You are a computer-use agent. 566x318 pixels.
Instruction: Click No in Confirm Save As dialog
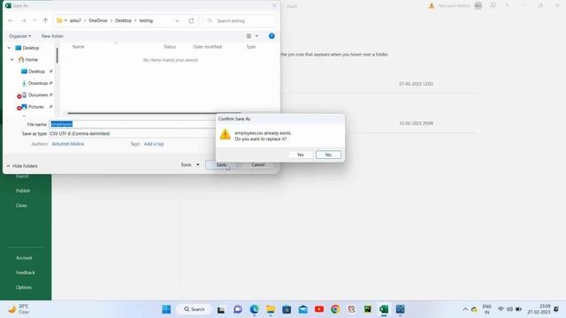328,155
